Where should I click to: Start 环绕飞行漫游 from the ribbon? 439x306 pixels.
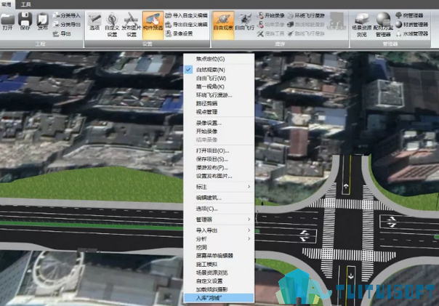pyautogui.click(x=306, y=15)
